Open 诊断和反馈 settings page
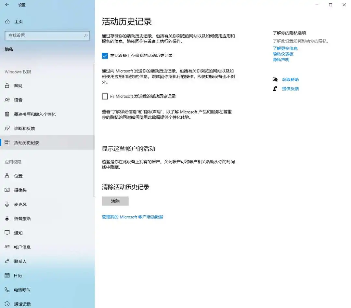The image size is (351, 308). tap(24, 128)
